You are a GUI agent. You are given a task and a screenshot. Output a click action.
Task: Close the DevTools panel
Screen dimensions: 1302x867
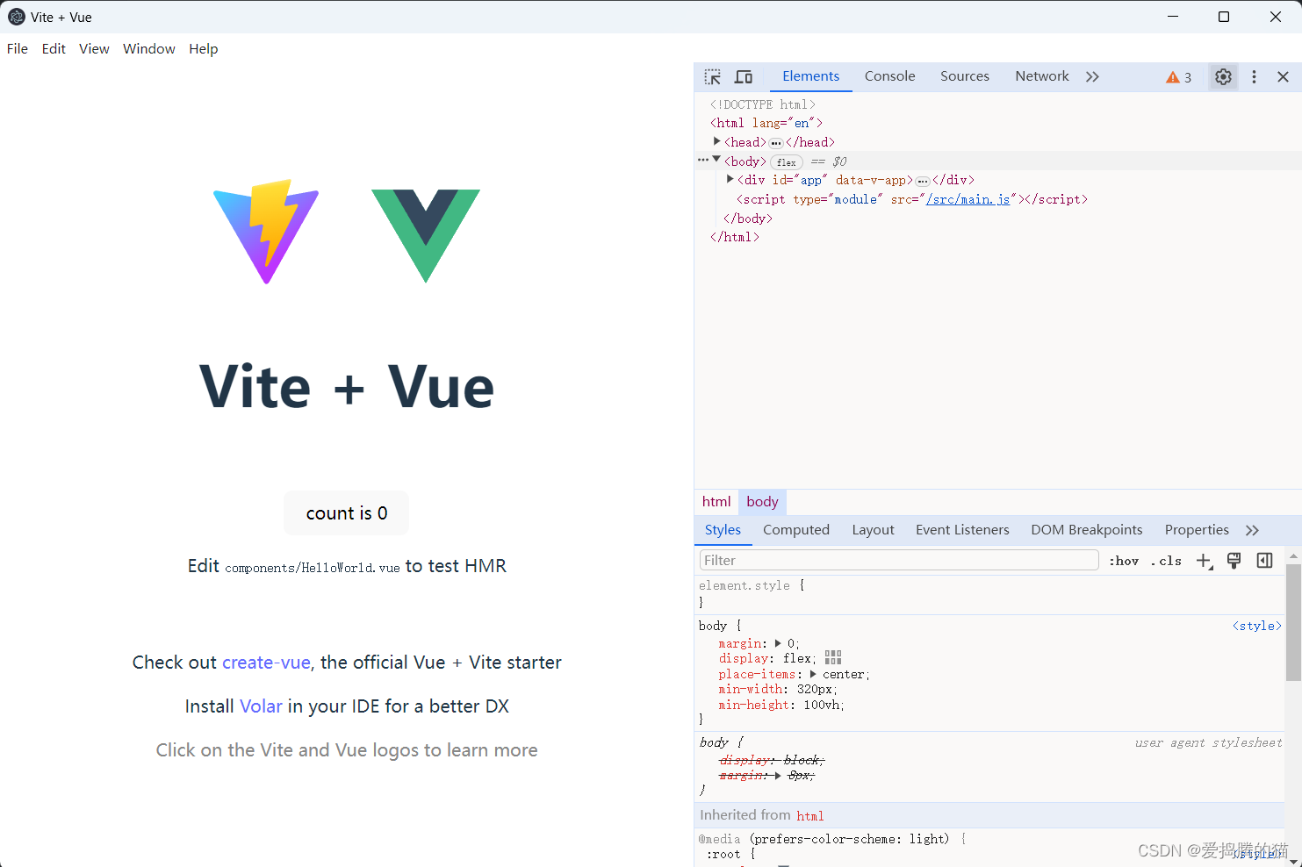1283,77
